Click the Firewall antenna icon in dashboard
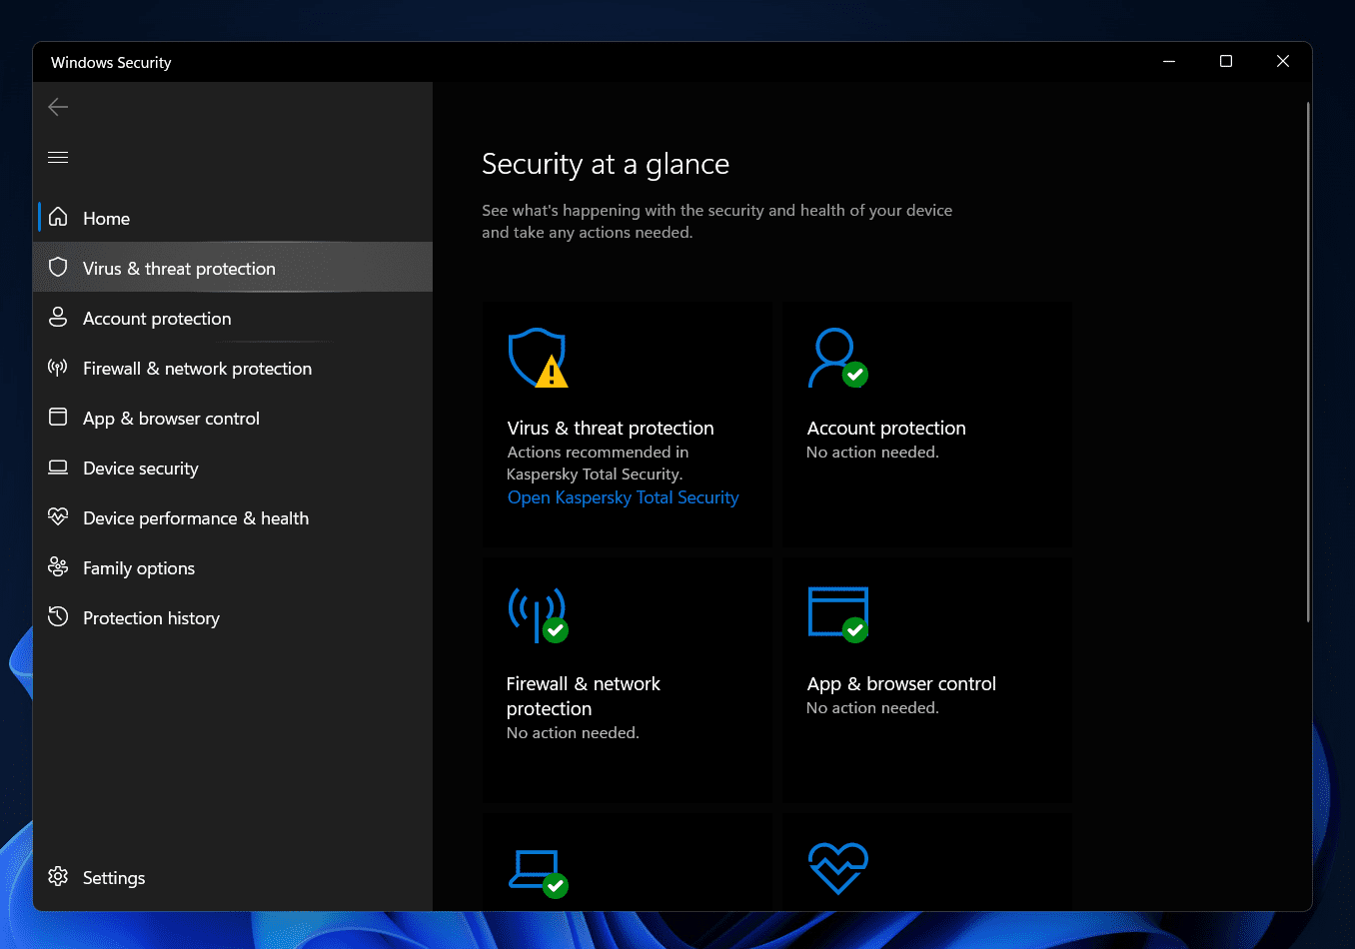1355x949 pixels. [x=538, y=613]
